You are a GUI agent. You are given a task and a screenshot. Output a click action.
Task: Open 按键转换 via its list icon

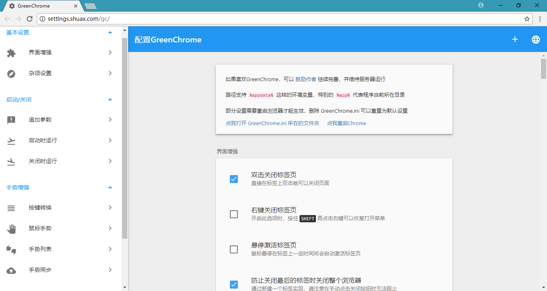tap(11, 208)
